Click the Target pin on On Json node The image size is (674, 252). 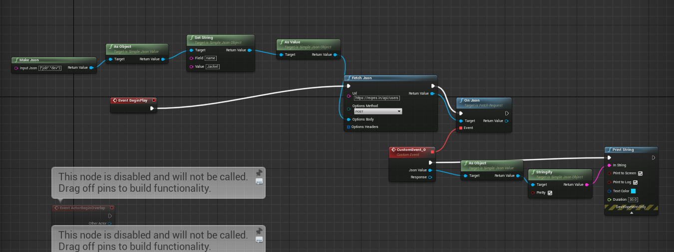(460, 121)
